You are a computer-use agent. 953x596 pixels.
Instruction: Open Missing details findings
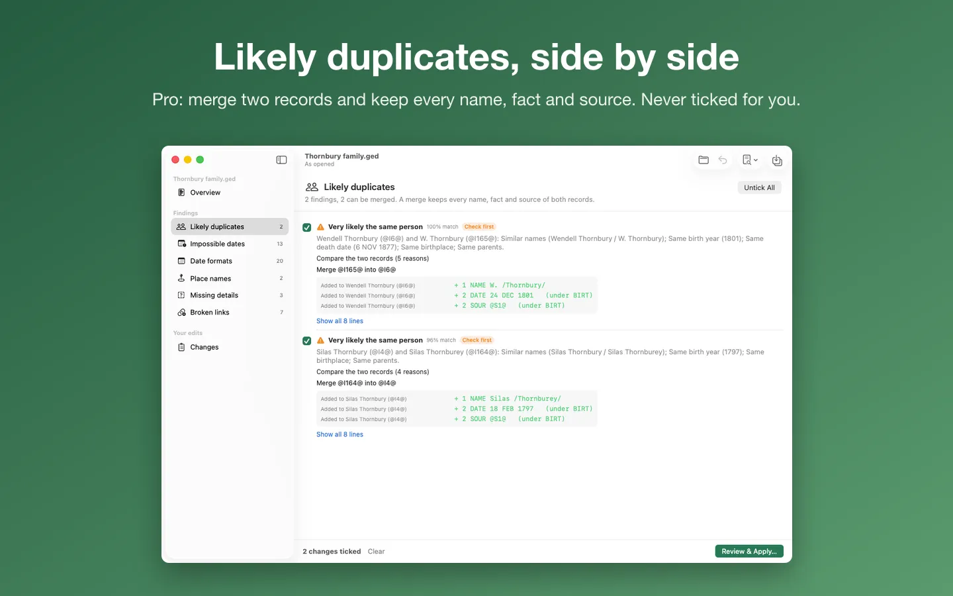point(230,295)
